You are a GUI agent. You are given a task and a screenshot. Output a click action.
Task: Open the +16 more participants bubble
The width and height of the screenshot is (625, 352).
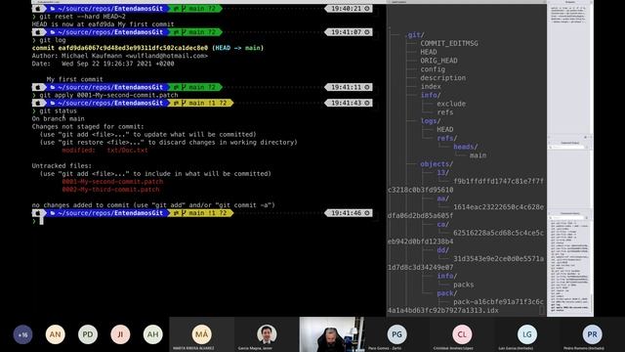tap(22, 334)
